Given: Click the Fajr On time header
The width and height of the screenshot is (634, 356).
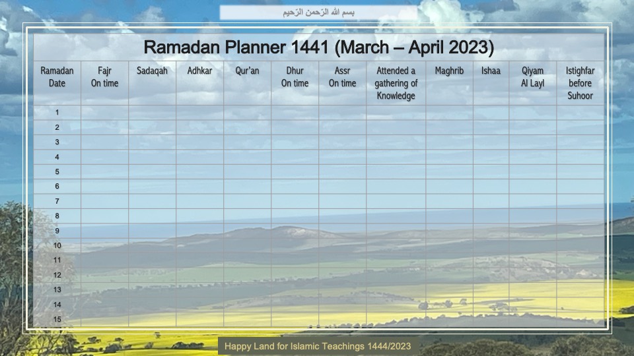Looking at the screenshot, I should (104, 77).
